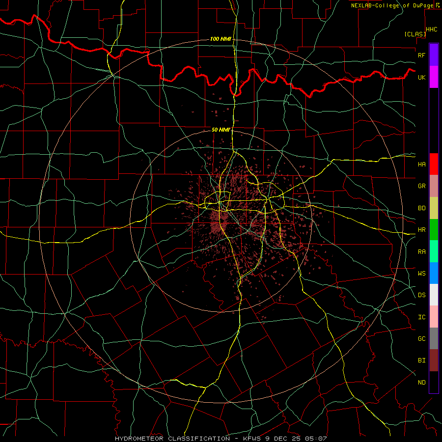Click the ND black legend swatch

point(434,382)
